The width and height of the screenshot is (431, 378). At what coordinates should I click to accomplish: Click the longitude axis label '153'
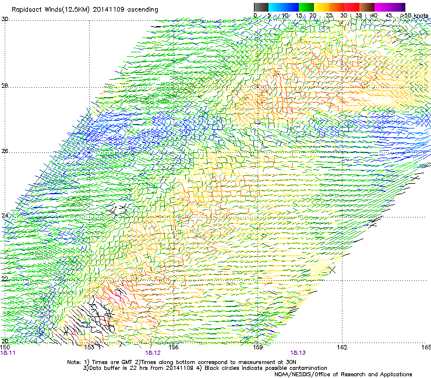click(89, 347)
